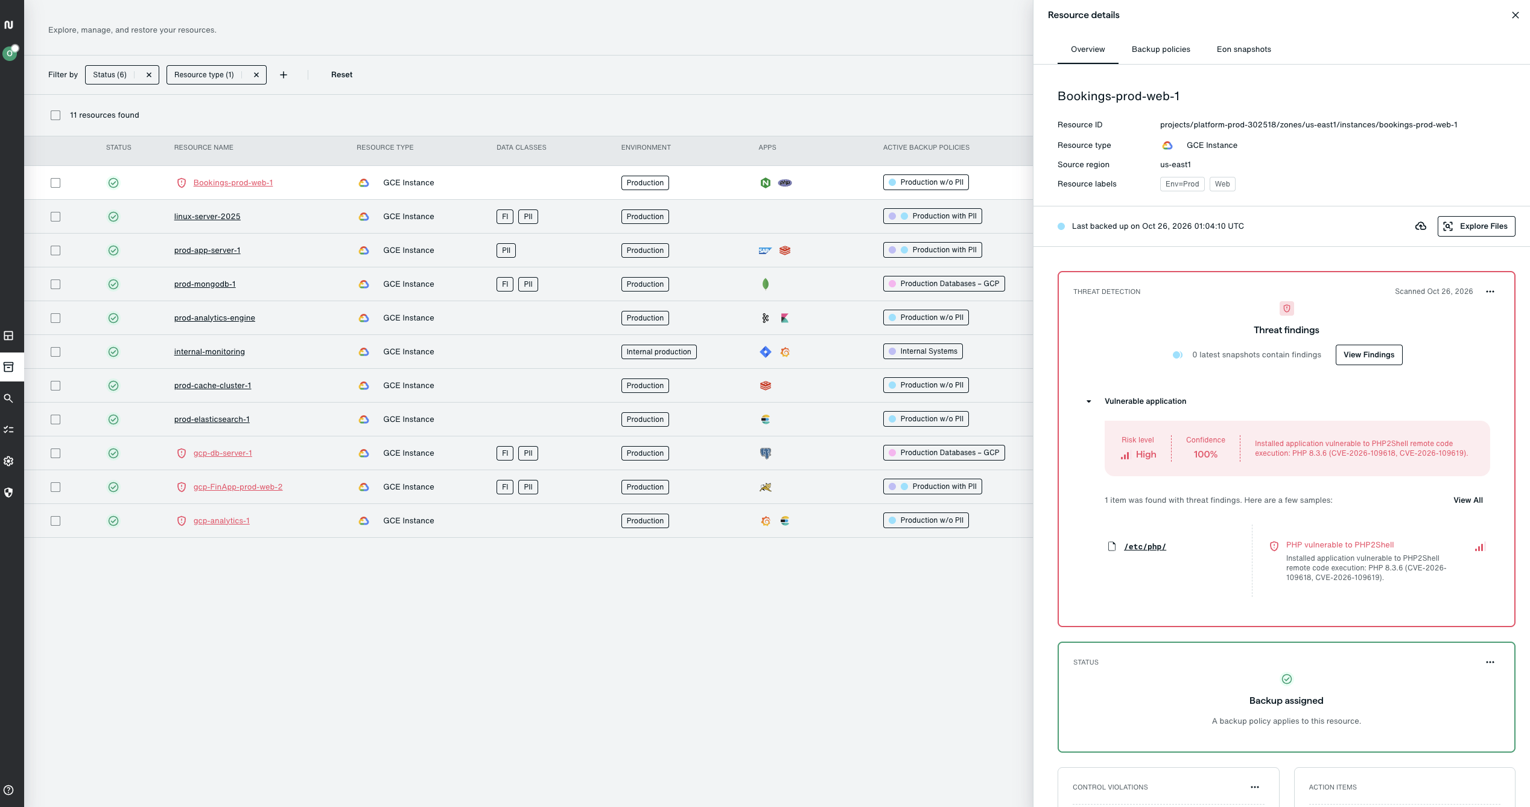The width and height of the screenshot is (1530, 807).
Task: Click the Explore Files button
Action: [x=1476, y=226]
